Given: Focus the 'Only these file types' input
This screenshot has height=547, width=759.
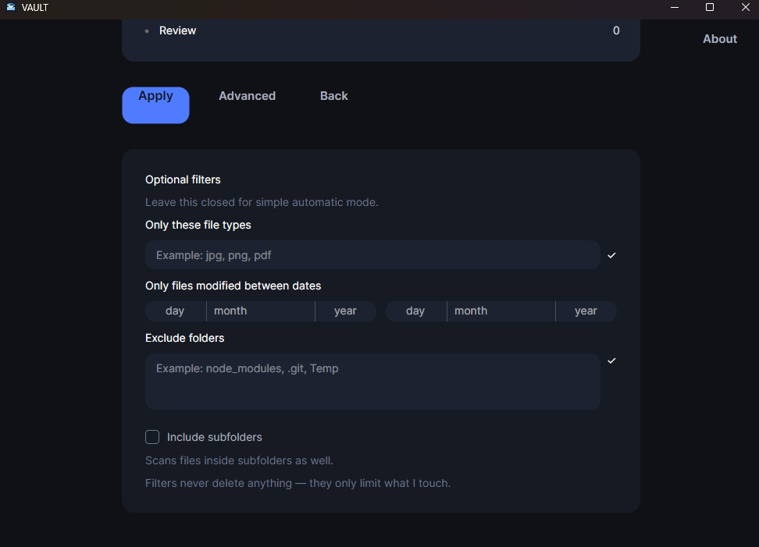Looking at the screenshot, I should click(x=372, y=255).
